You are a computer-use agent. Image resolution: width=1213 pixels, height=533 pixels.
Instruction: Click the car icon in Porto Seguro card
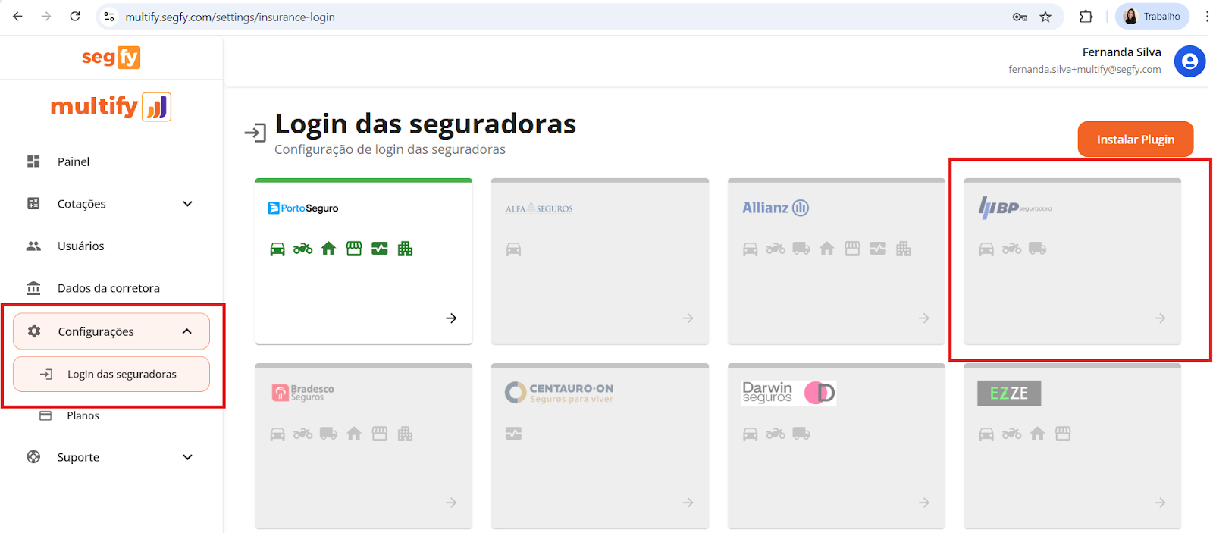point(277,249)
